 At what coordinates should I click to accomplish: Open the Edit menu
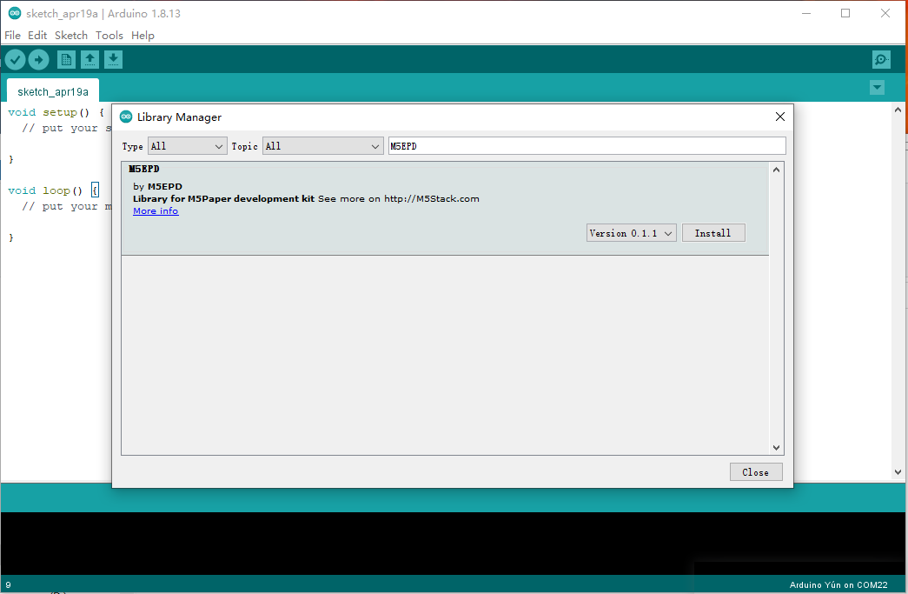tap(37, 36)
